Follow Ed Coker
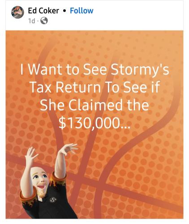This screenshot has width=189, height=224. tap(82, 11)
